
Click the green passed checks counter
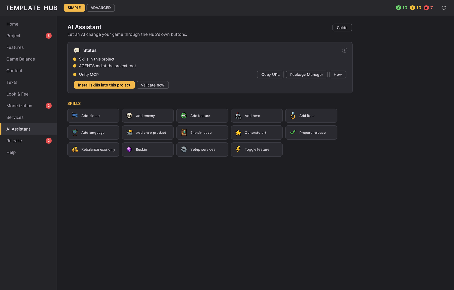(x=401, y=8)
